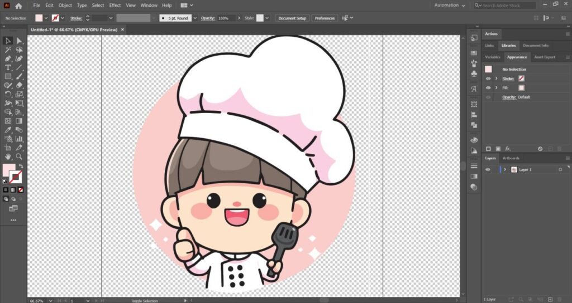Viewport: 572px width, 303px height.
Task: Select the Paintbrush tool
Action: coord(19,76)
